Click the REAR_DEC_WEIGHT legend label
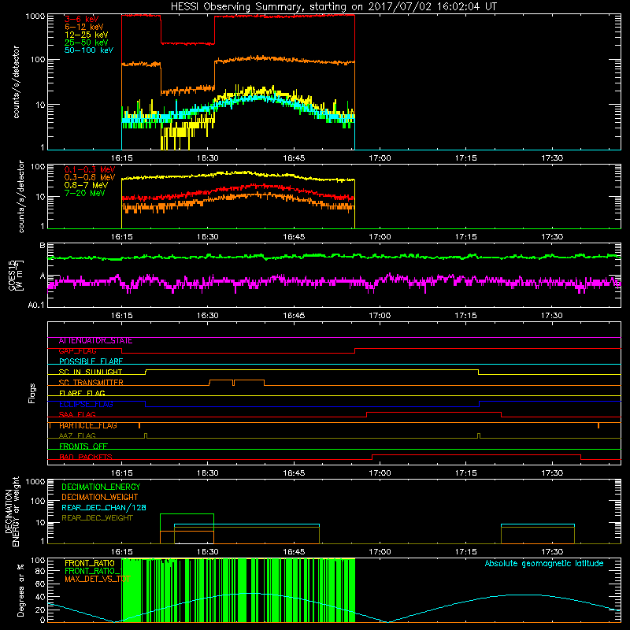Screen dimensions: 630x630 (97, 518)
